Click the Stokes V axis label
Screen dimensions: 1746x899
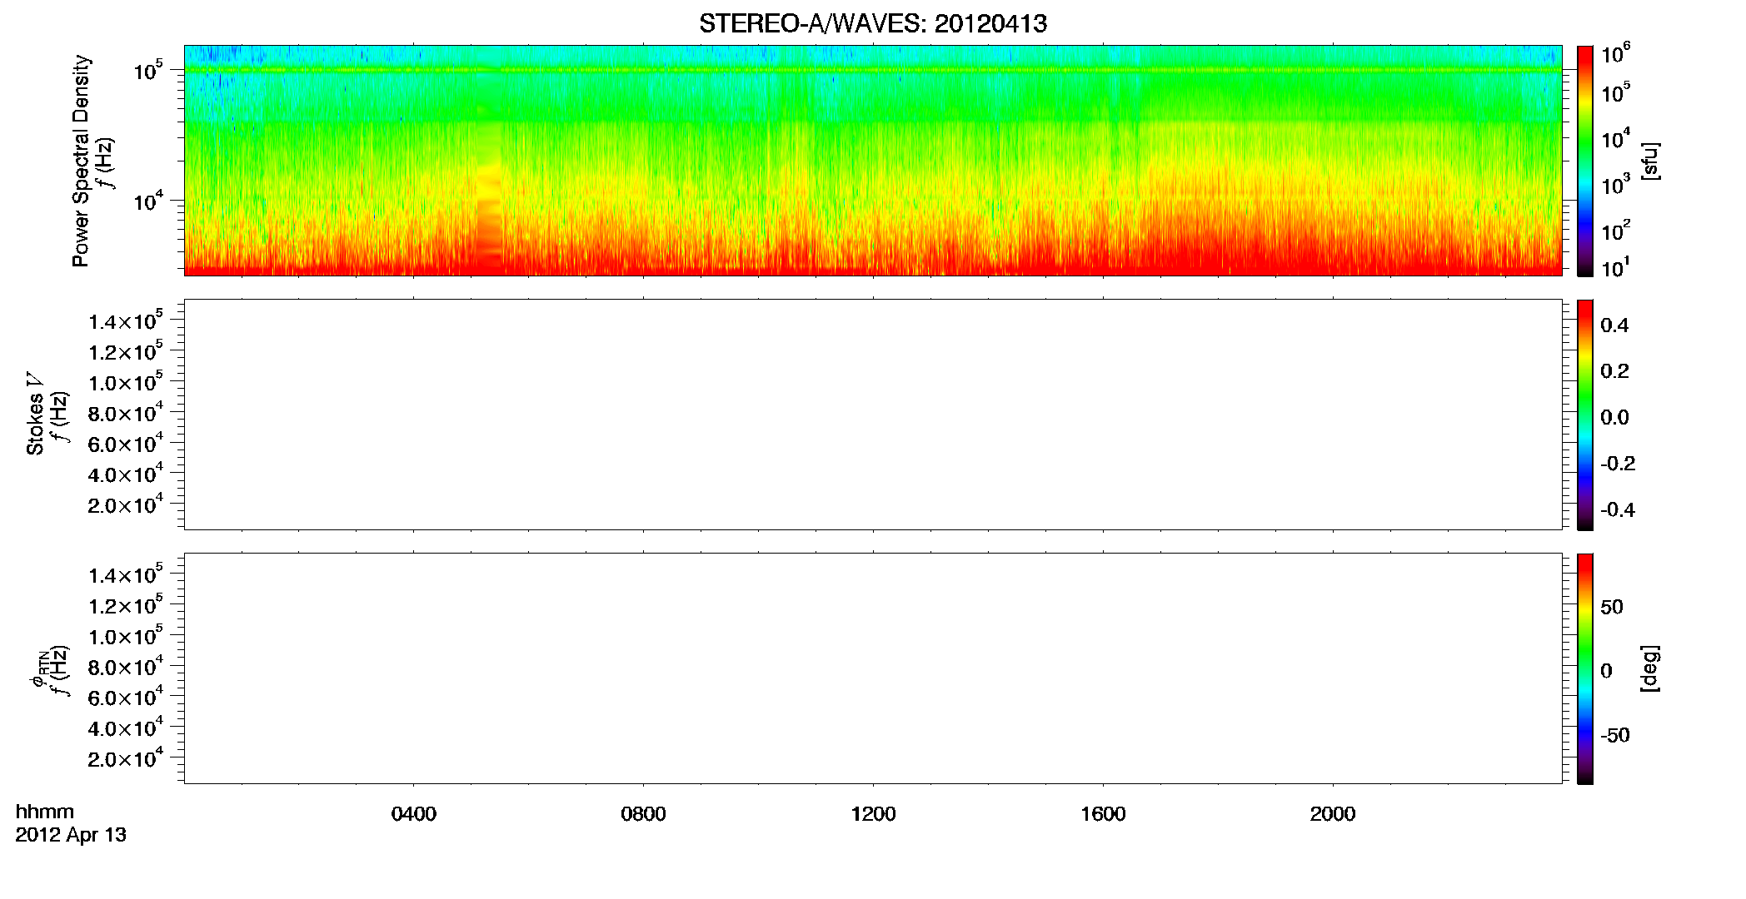click(x=35, y=415)
